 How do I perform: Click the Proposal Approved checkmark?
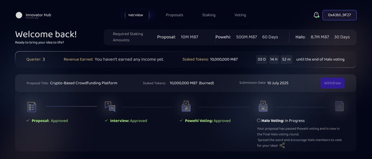coord(28,121)
